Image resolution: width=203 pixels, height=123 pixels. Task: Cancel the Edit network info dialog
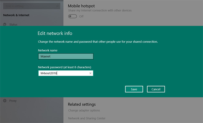point(156,89)
